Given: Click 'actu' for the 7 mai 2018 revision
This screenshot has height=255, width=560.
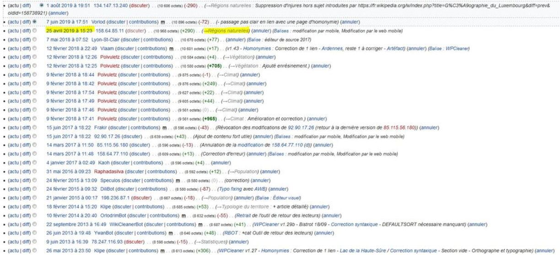Looking at the screenshot, I should (14, 39).
